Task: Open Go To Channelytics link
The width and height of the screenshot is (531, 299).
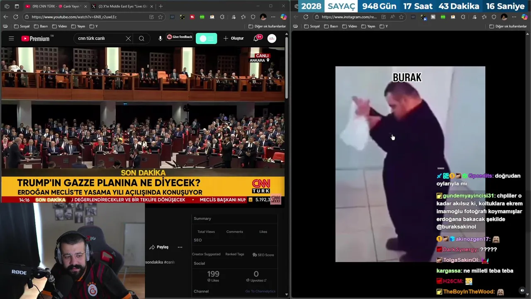Action: [x=260, y=291]
